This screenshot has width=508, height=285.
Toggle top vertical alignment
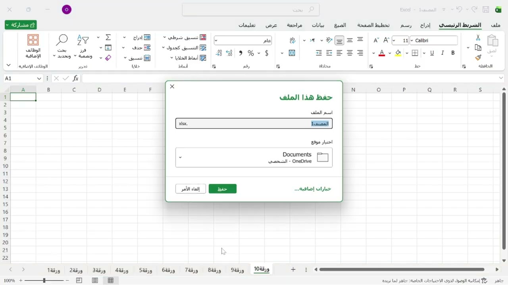pyautogui.click(x=360, y=40)
